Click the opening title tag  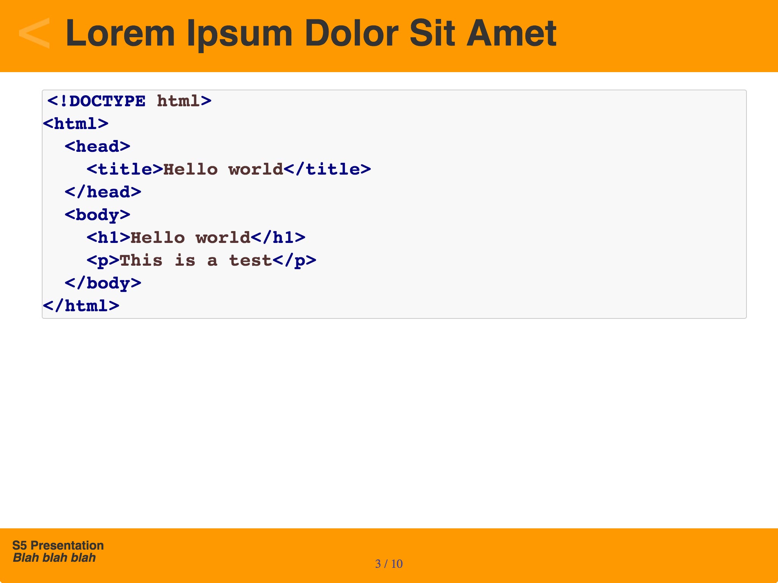click(125, 169)
